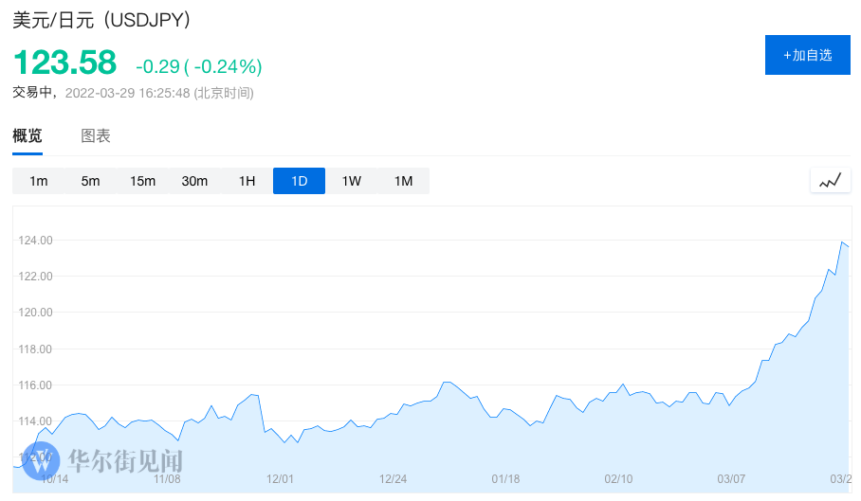Switch chart to 1W timeframe
Screen dimensions: 861x501
352,181
